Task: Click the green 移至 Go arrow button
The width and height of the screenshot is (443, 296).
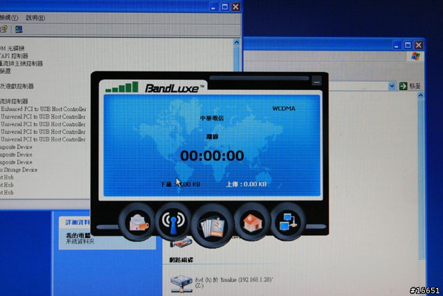Action: (x=403, y=86)
